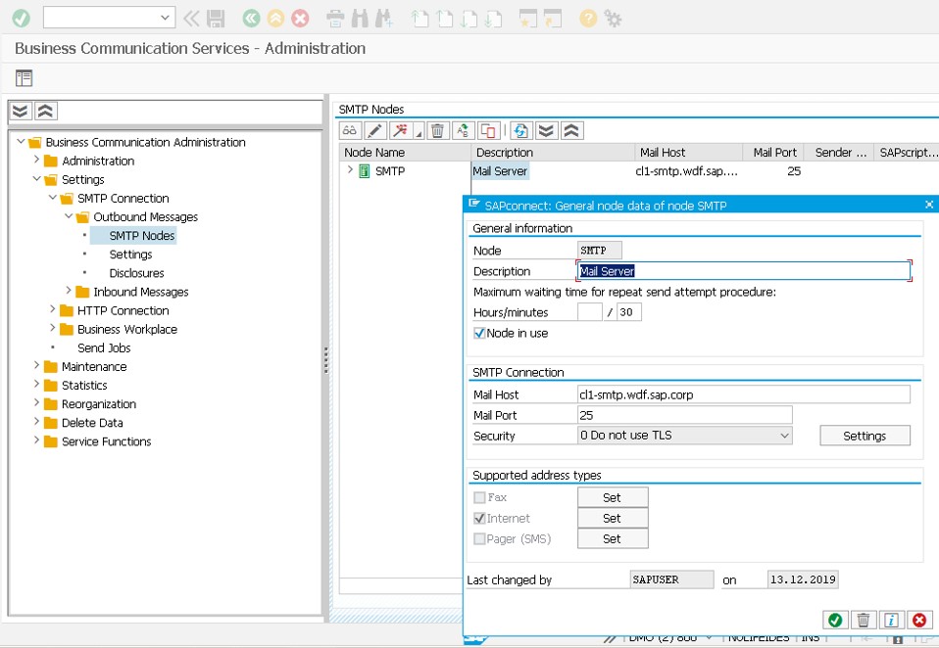Collapse the SMTP Connection folder
The height and width of the screenshot is (648, 939).
[53, 198]
